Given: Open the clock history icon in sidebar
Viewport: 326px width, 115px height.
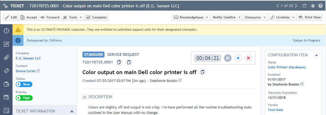Looking at the screenshot, I should [7, 31].
